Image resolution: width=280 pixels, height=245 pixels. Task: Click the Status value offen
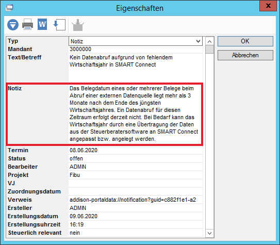(76, 158)
